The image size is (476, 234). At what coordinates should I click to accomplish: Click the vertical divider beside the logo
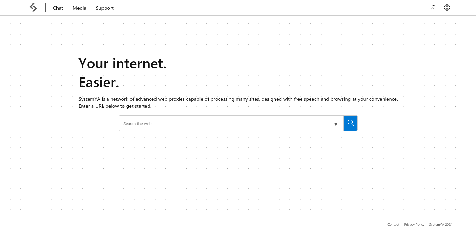click(x=45, y=8)
